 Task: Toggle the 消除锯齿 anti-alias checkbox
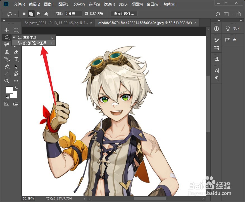click(86, 14)
